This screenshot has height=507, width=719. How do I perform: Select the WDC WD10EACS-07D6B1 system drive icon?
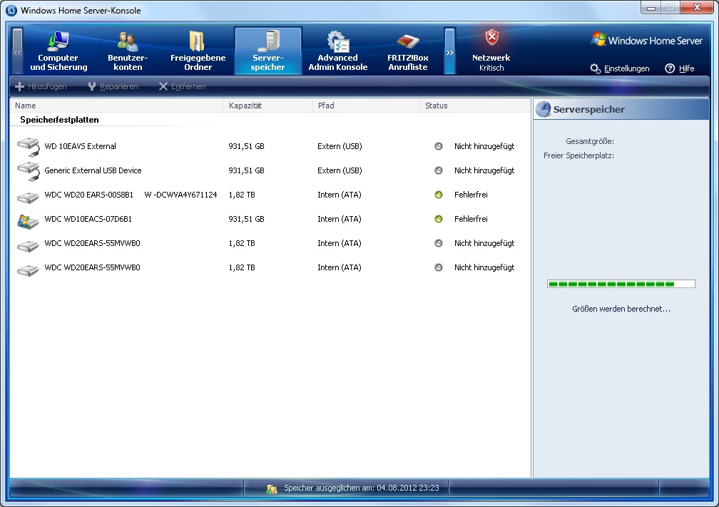(28, 220)
